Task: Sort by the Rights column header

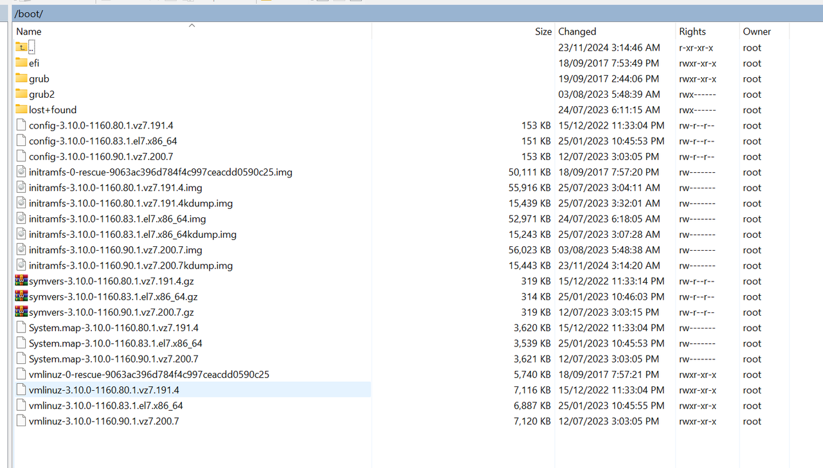Action: 707,31
